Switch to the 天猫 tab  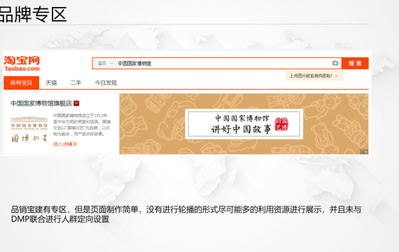(x=51, y=83)
